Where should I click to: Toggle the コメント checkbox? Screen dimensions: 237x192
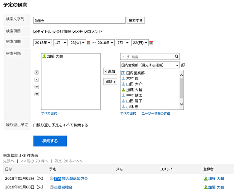point(86,32)
